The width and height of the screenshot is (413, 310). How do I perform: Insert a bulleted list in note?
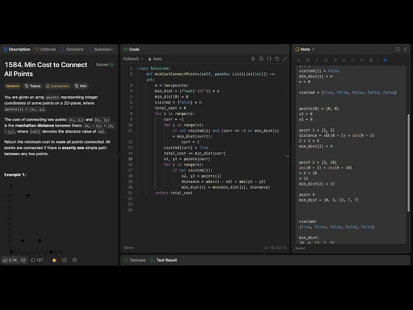point(326,60)
